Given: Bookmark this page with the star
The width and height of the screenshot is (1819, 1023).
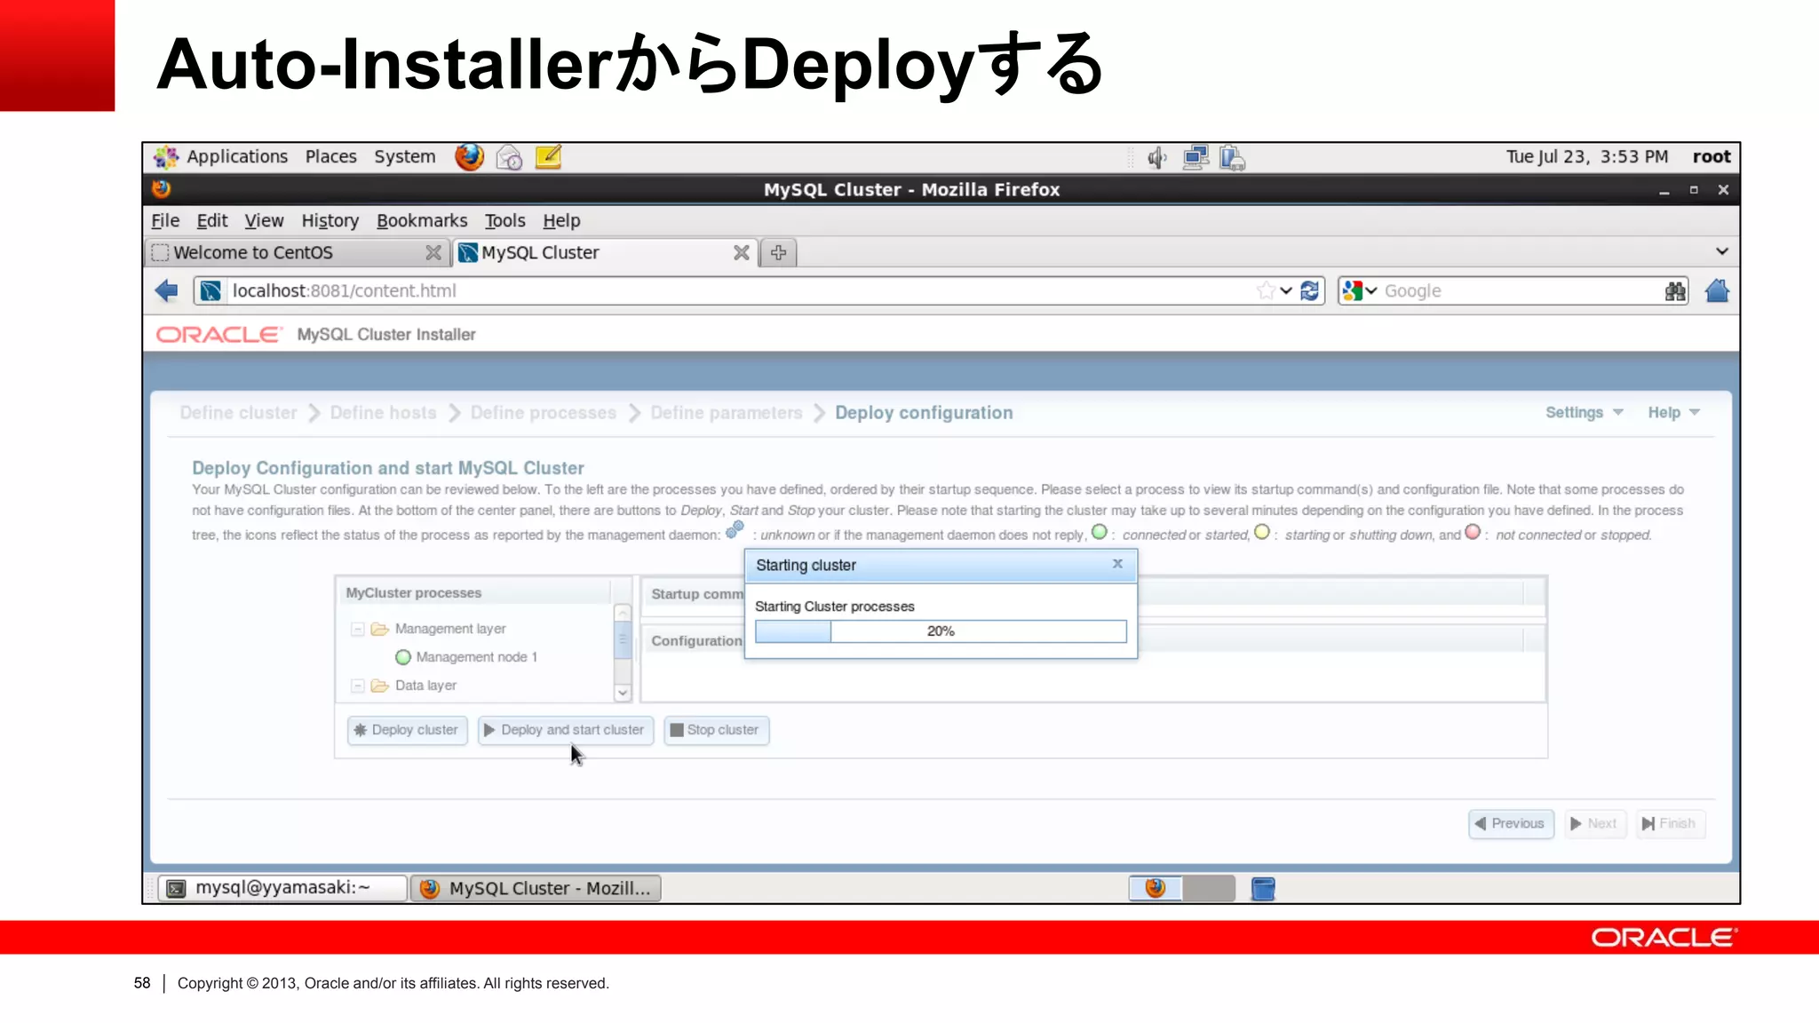Looking at the screenshot, I should tap(1266, 290).
